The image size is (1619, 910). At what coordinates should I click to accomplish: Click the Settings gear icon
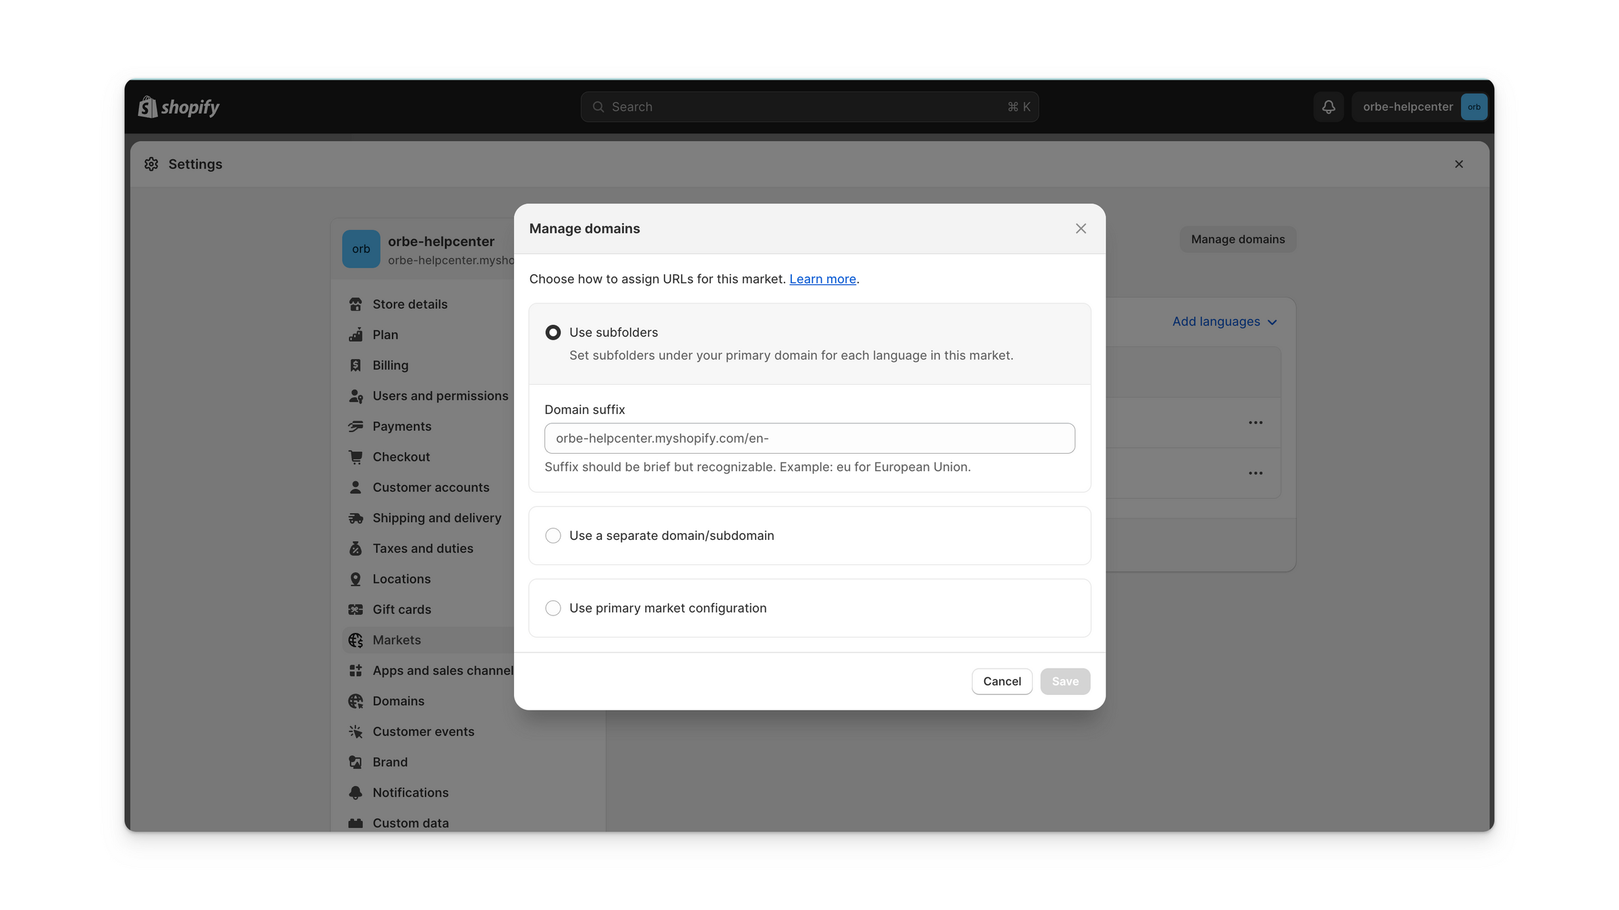(151, 164)
